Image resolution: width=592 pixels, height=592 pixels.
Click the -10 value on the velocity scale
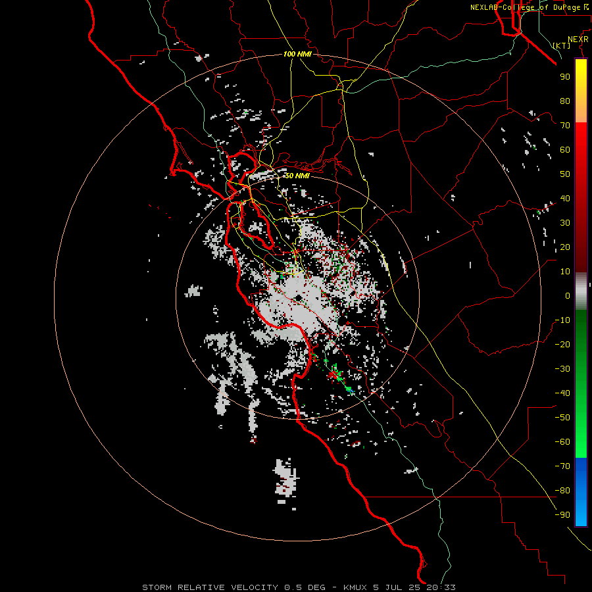click(x=562, y=320)
